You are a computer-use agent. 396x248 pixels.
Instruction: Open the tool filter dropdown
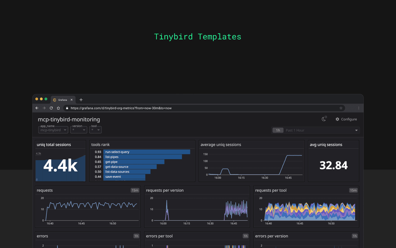point(95,130)
